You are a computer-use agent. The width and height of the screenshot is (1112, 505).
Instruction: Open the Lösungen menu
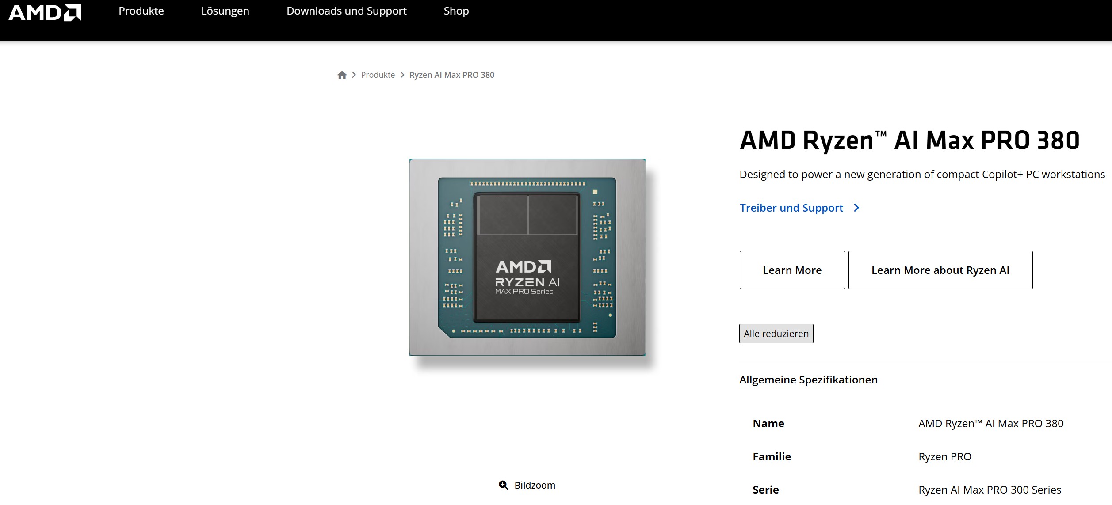coord(225,11)
